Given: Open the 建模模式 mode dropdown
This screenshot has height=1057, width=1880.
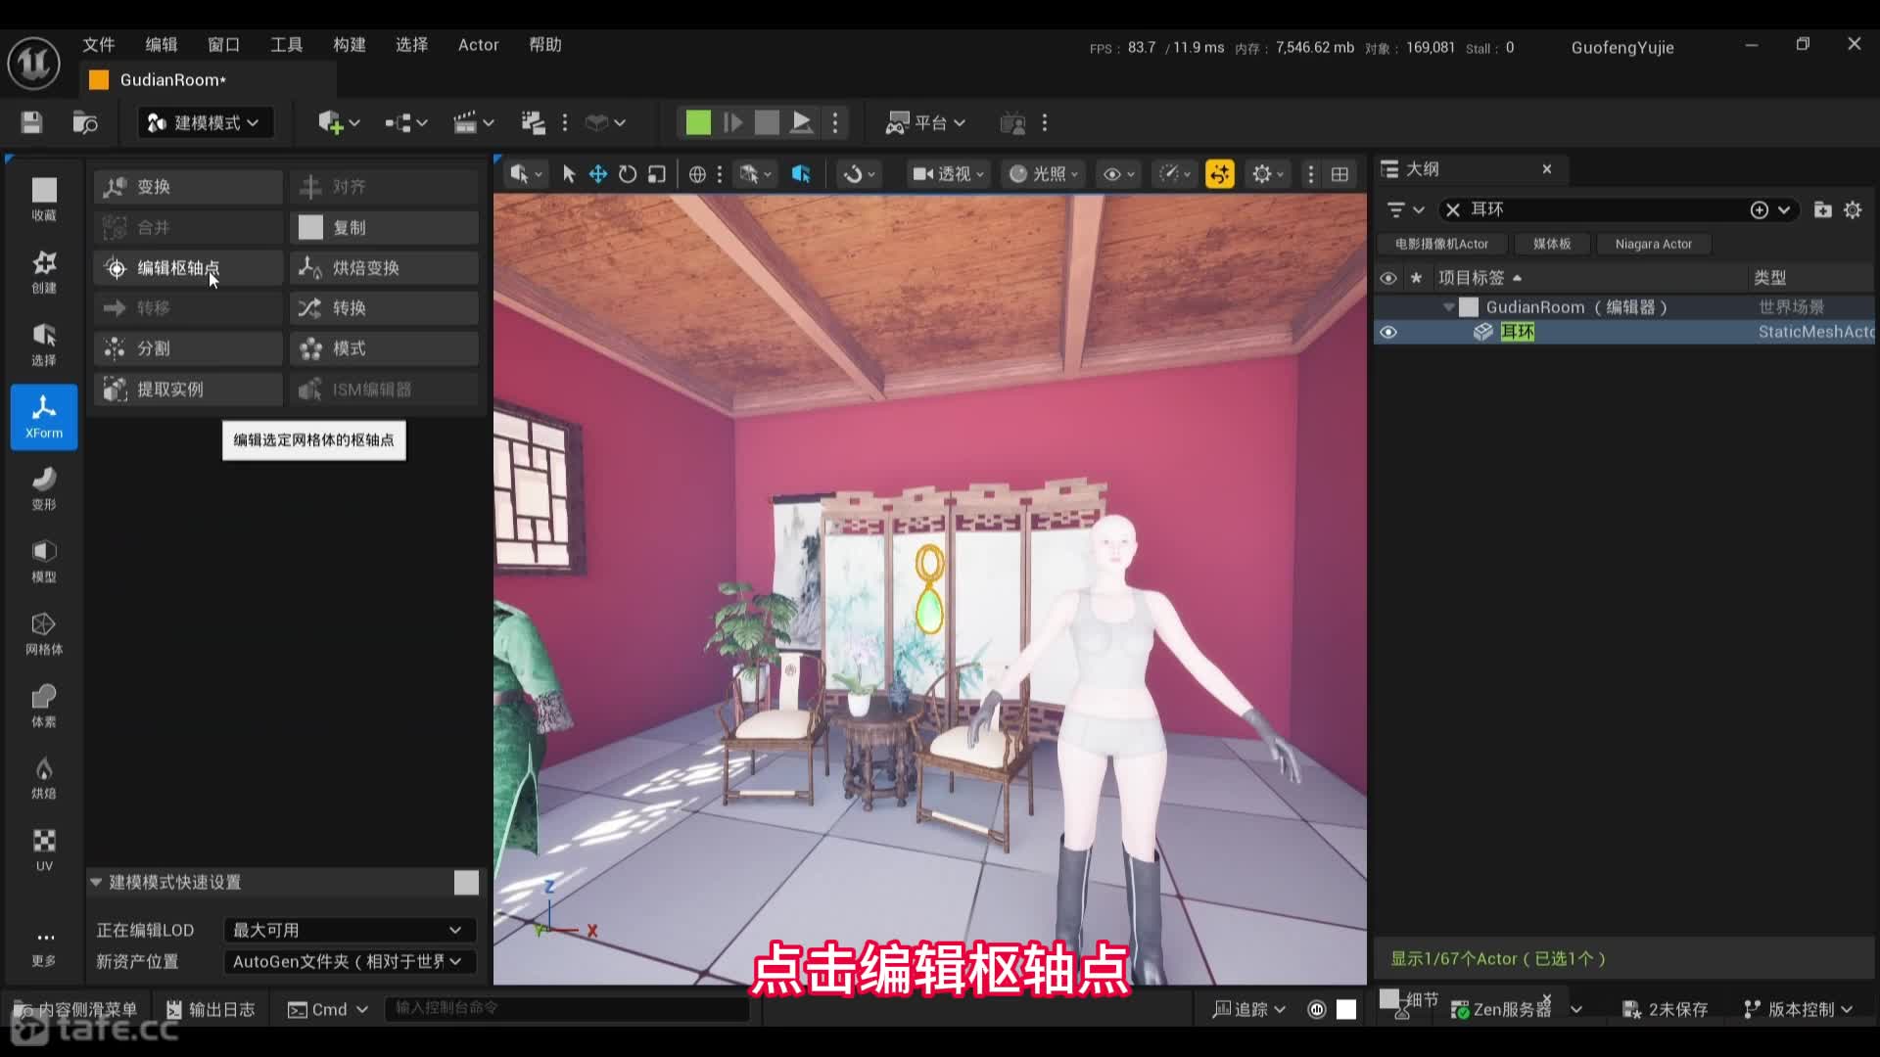Looking at the screenshot, I should click(x=204, y=122).
